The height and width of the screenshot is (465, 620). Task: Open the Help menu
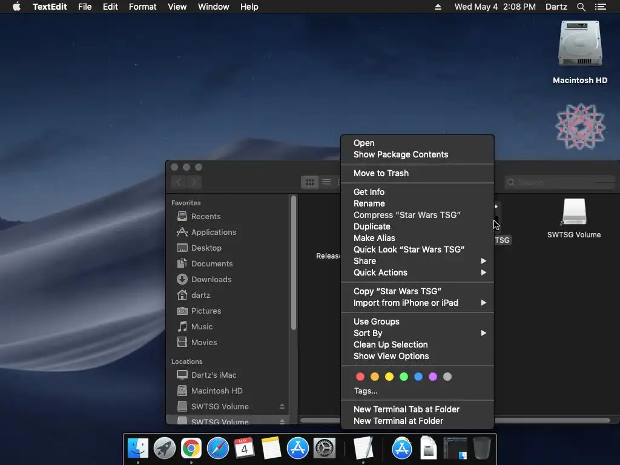(x=249, y=7)
